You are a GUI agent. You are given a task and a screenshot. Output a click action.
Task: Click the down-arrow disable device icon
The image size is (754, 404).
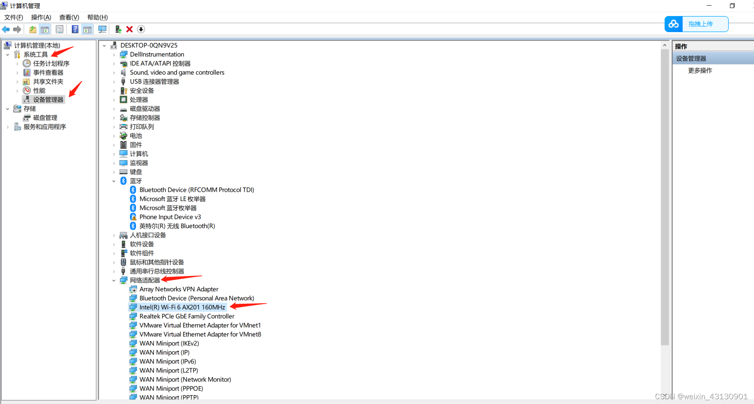point(141,29)
